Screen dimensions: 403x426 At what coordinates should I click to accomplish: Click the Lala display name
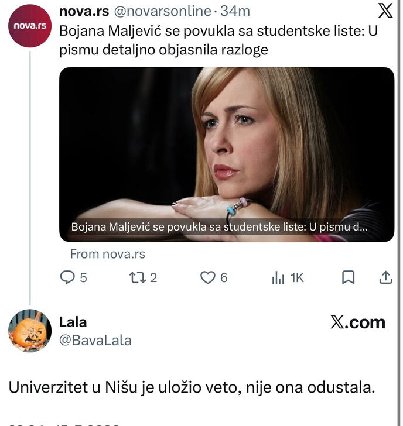pos(73,322)
